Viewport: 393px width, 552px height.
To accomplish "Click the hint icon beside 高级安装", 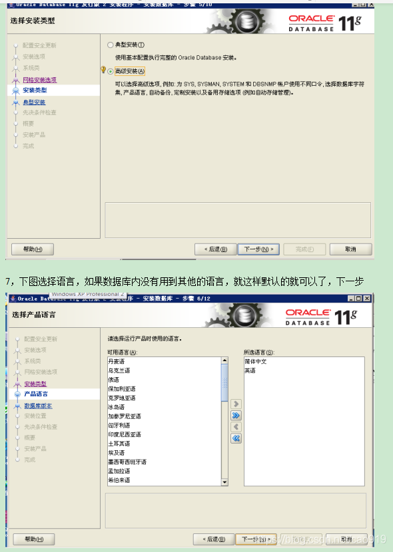I will tap(103, 70).
